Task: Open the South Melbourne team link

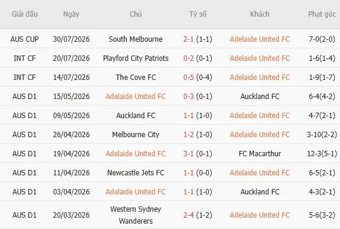Action: click(x=135, y=39)
